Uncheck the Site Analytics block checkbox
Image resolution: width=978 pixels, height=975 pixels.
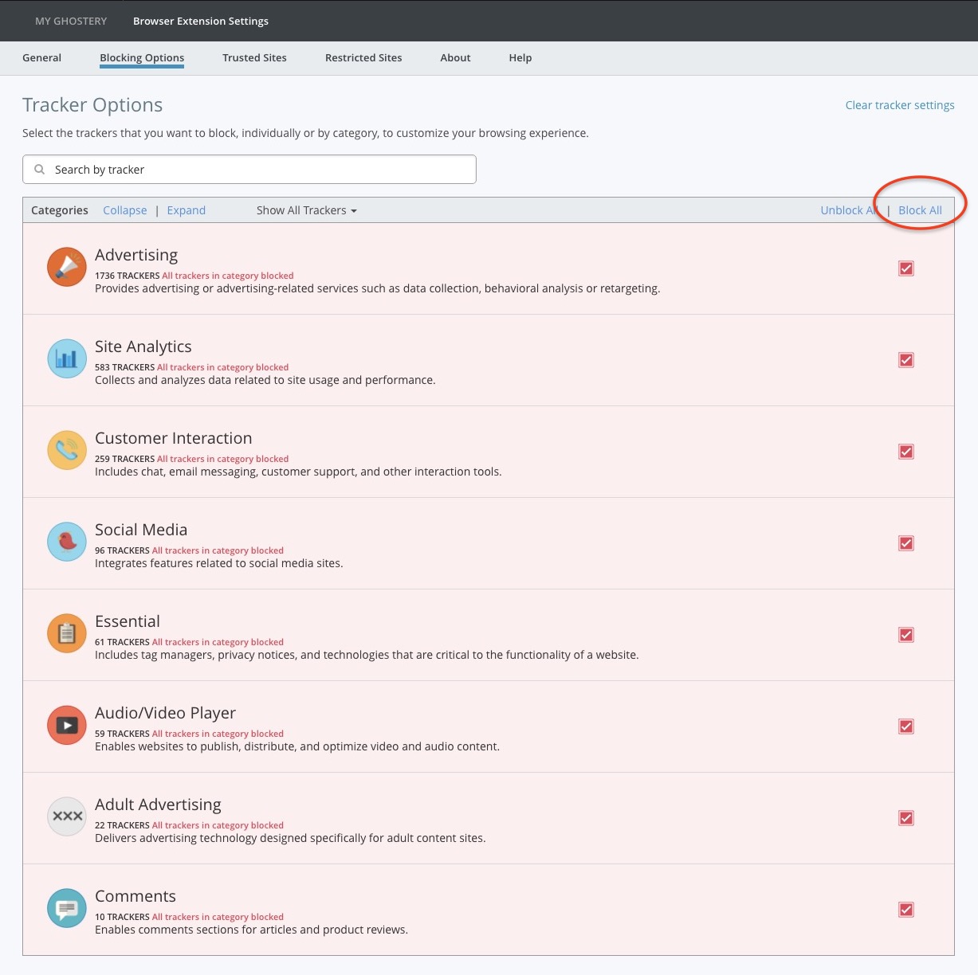click(x=906, y=360)
